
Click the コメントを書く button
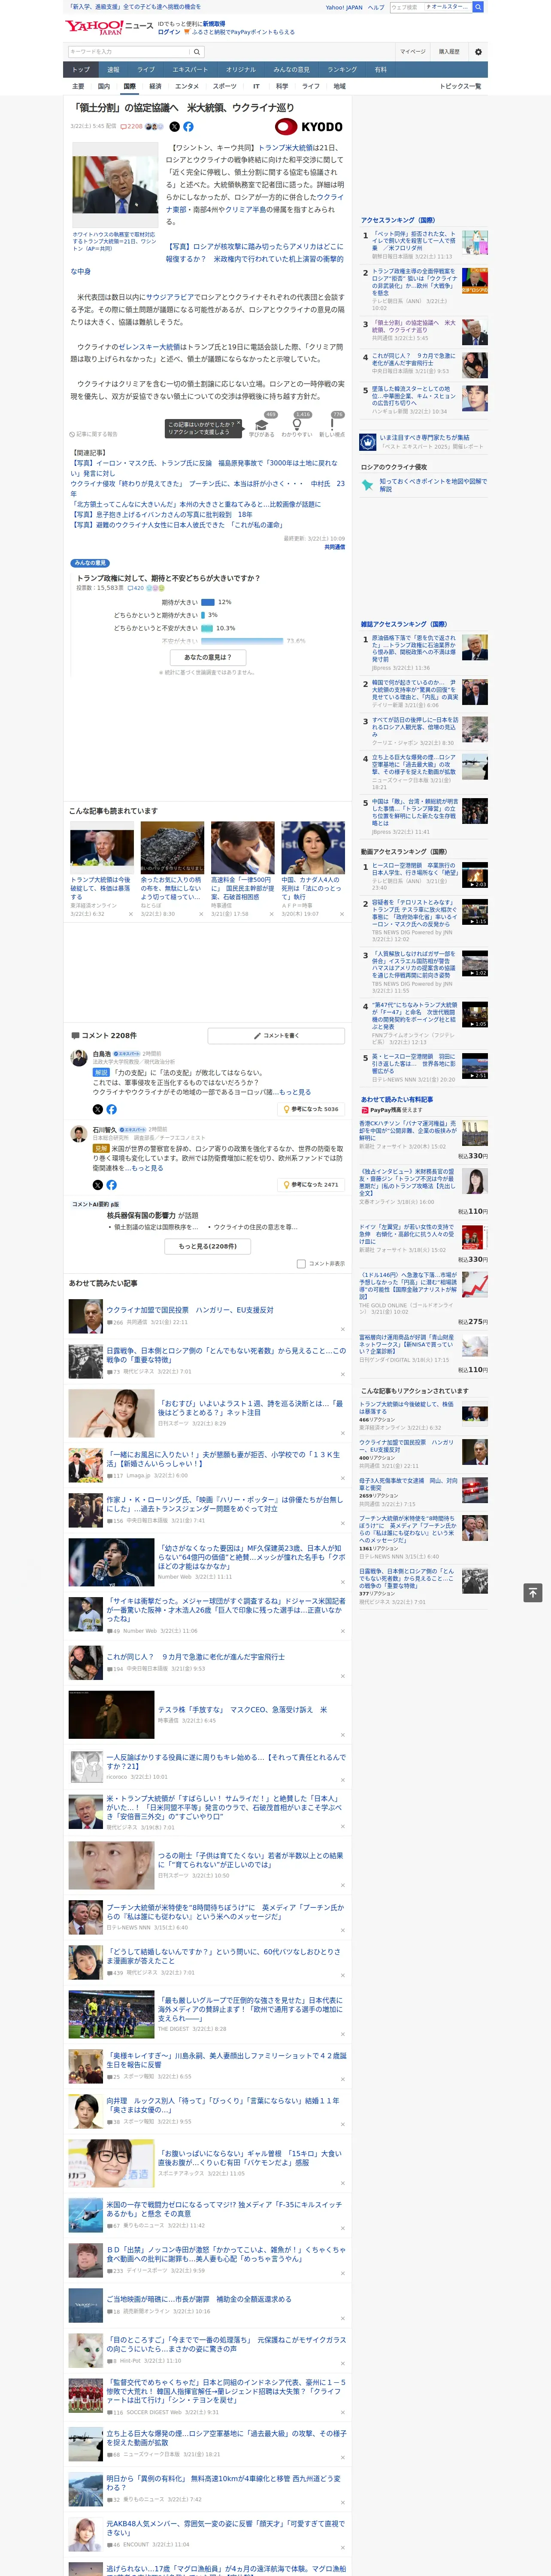pos(276,1036)
